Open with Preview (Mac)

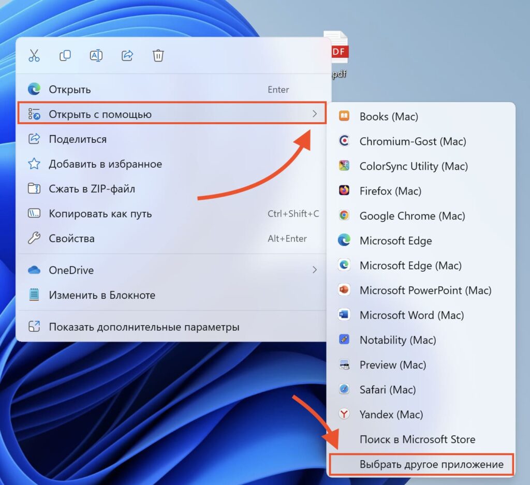click(x=421, y=365)
